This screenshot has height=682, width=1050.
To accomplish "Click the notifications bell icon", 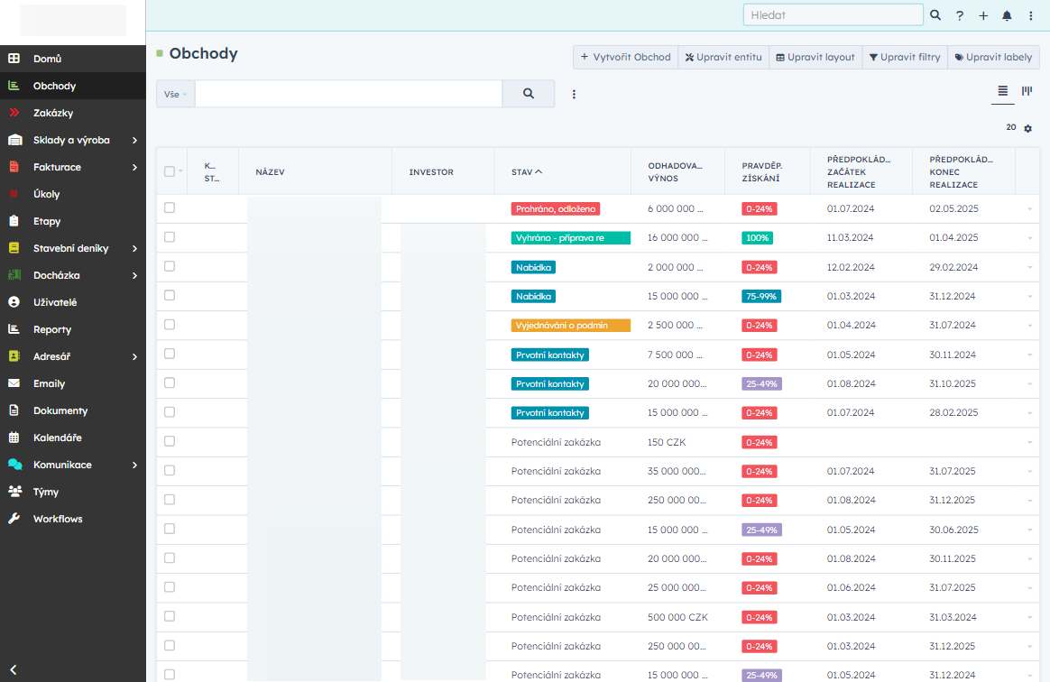I will [x=1007, y=15].
